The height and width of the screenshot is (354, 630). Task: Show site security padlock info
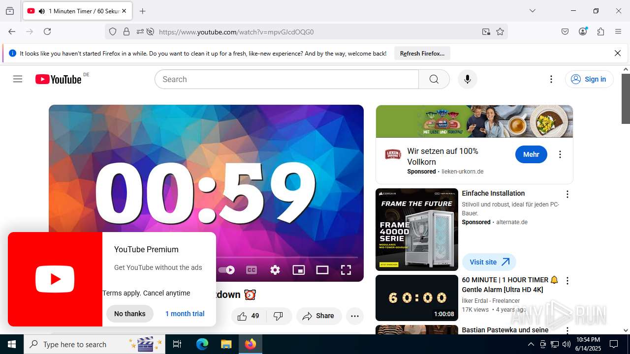pos(126,31)
